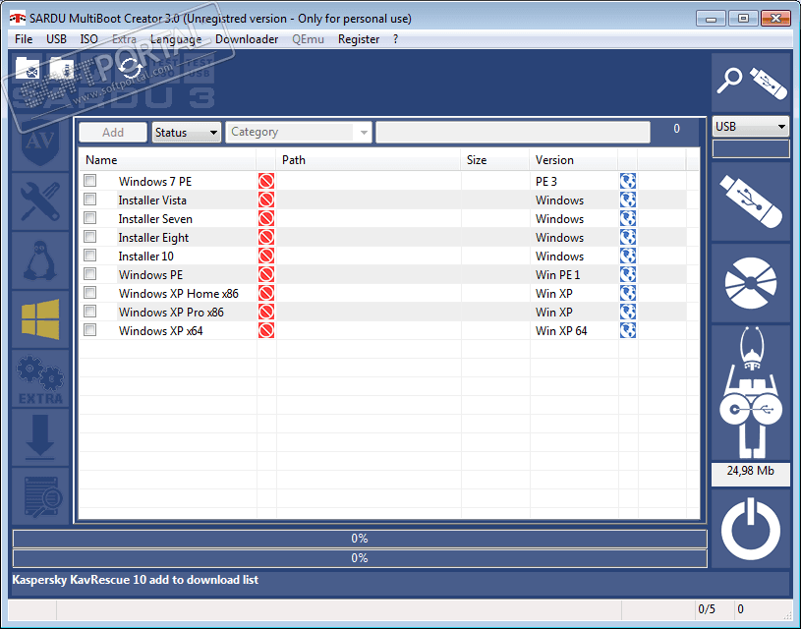Open the Windows logo category
The height and width of the screenshot is (629, 801).
click(40, 319)
